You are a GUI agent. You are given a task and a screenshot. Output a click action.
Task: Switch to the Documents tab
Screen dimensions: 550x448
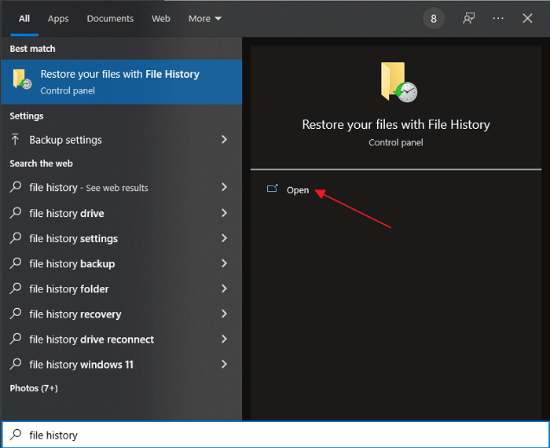point(110,19)
